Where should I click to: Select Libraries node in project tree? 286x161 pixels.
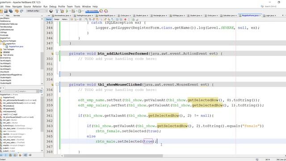(6, 52)
